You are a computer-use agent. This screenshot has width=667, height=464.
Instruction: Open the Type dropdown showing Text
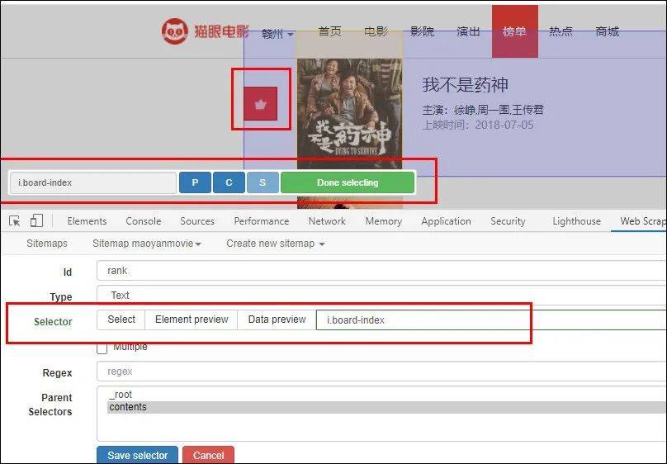[x=381, y=295]
